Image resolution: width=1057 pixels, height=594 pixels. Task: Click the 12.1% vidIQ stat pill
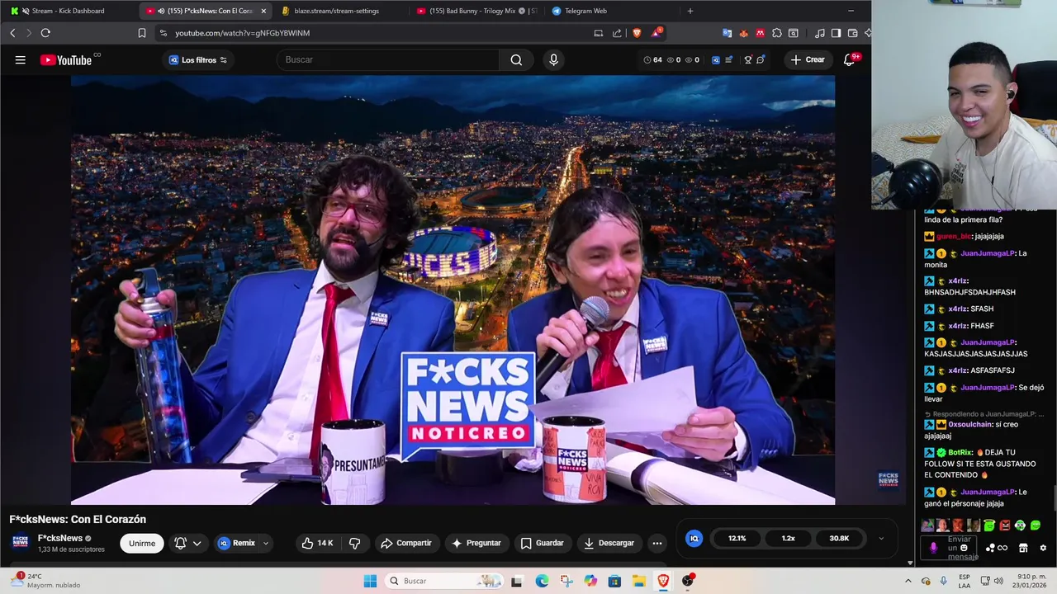coord(737,538)
